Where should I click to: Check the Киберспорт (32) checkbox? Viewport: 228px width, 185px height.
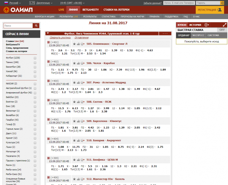(x=35, y=76)
